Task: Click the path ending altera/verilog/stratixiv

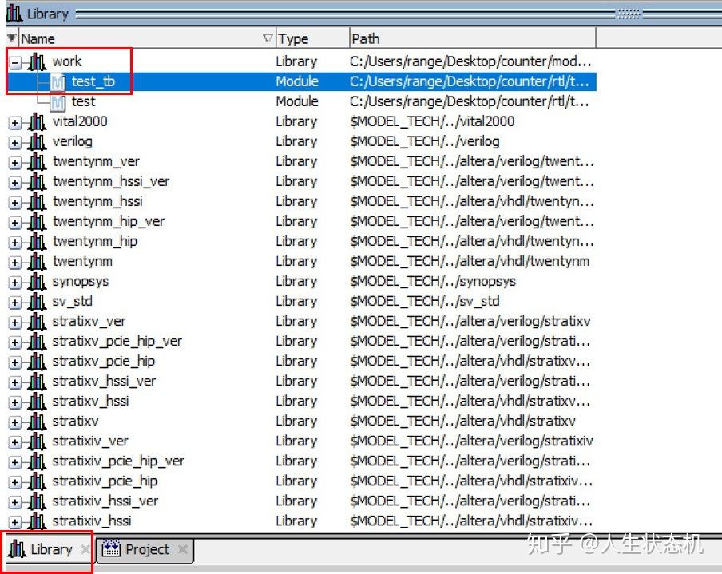Action: [471, 441]
